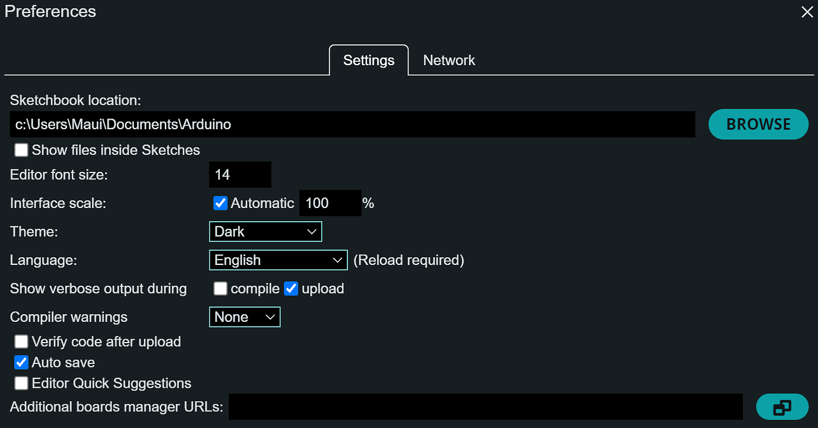Expand the Language dropdown showing English
The width and height of the screenshot is (818, 428).
[277, 260]
